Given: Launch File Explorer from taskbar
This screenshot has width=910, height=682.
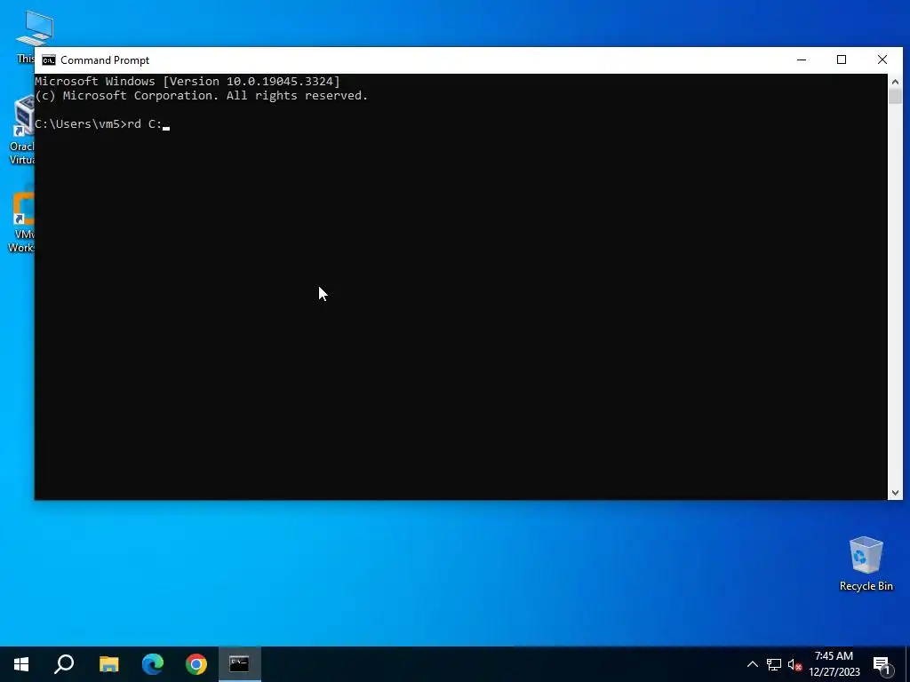Looking at the screenshot, I should 108,664.
